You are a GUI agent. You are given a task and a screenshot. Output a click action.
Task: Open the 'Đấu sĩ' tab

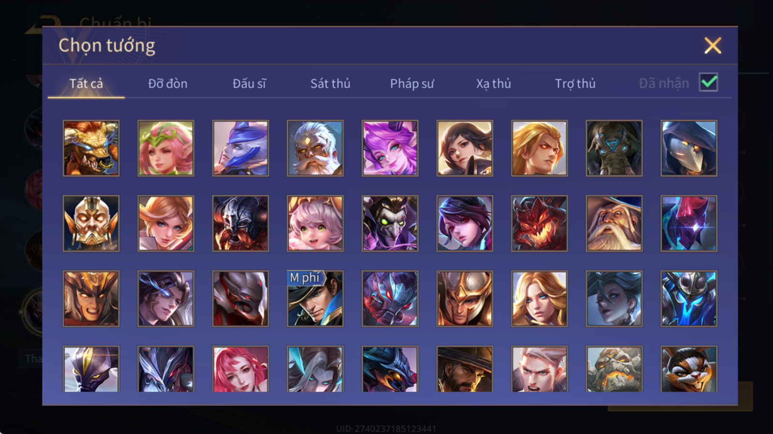click(249, 83)
